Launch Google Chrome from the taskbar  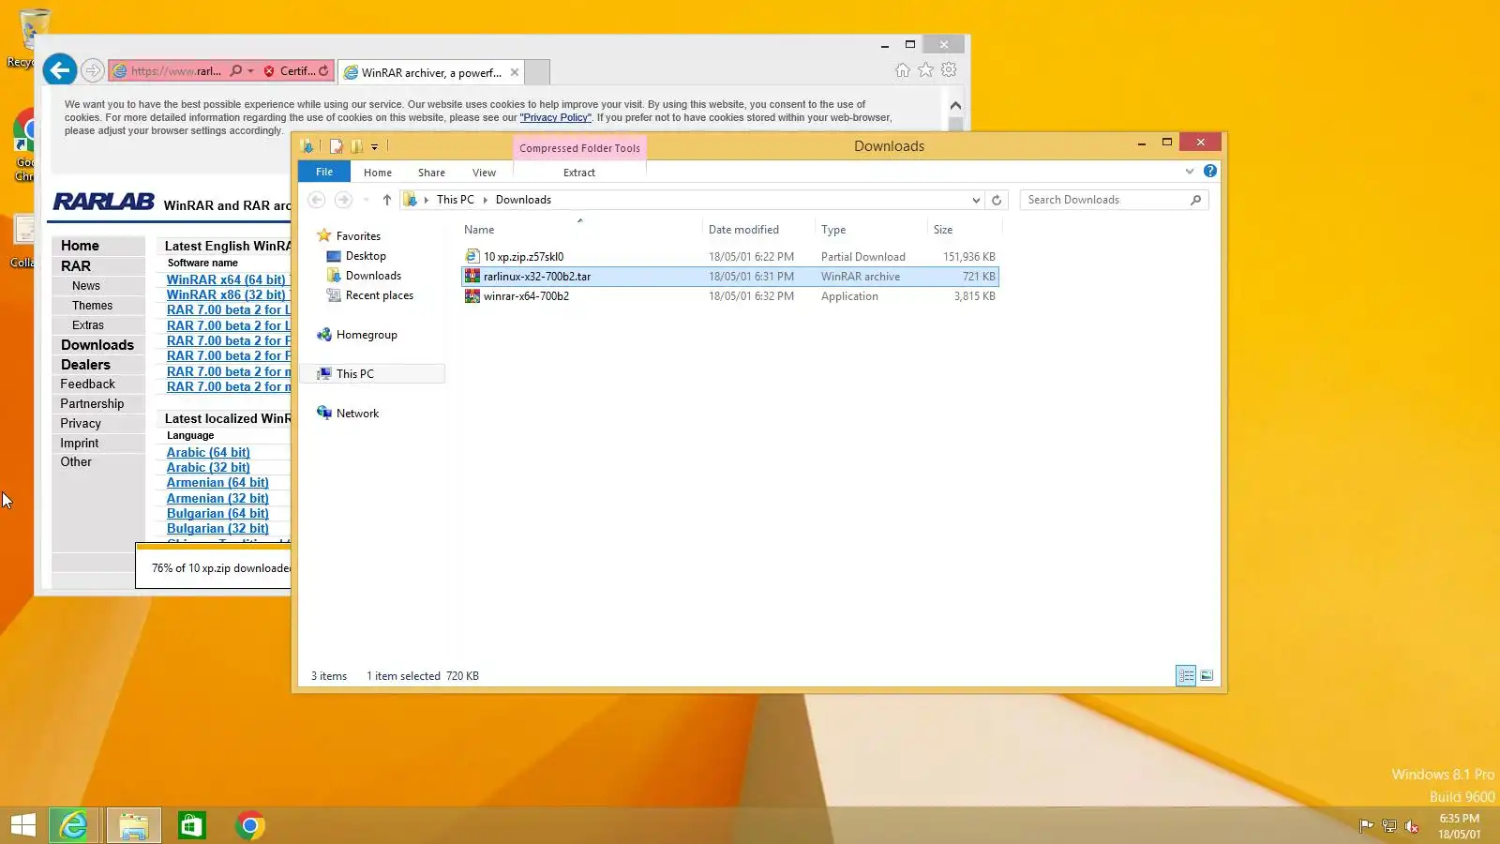249,825
